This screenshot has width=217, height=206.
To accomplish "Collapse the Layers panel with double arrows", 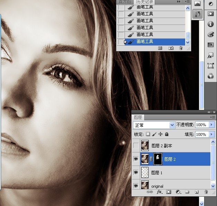I will coord(209,112).
